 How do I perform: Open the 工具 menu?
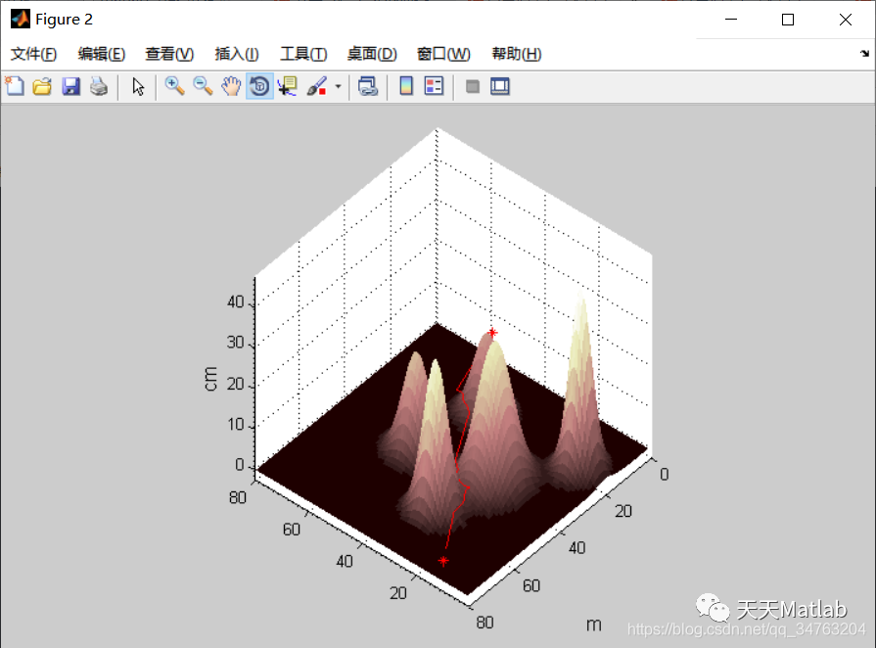pyautogui.click(x=302, y=54)
